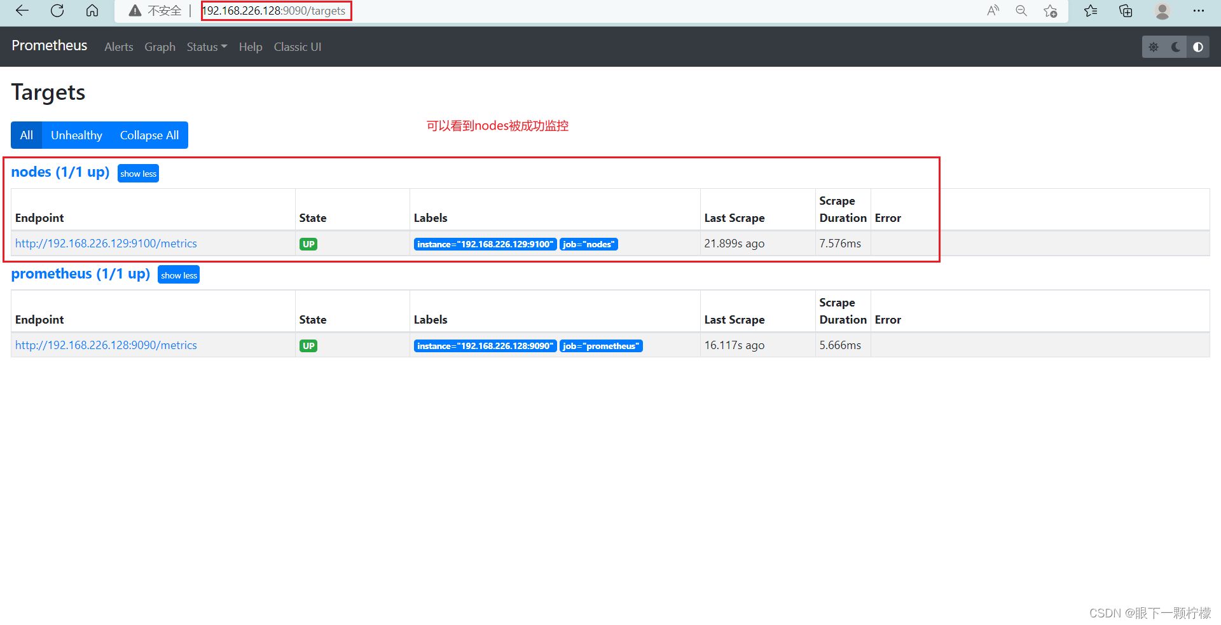Go to browser home icon
The height and width of the screenshot is (625, 1221).
92,11
